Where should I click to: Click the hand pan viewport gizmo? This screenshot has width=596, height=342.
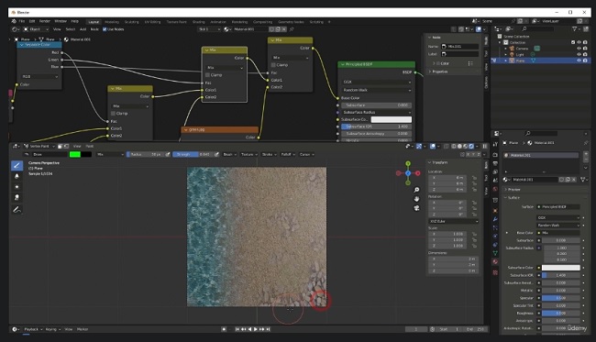tap(416, 199)
